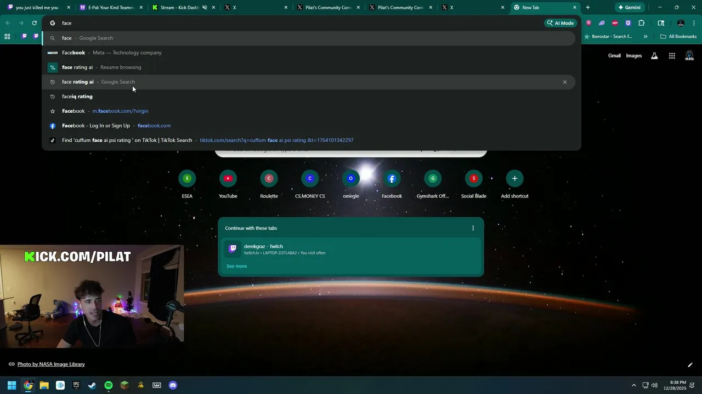Unmute the Kick Dashboard tab audio icon

coord(205,8)
